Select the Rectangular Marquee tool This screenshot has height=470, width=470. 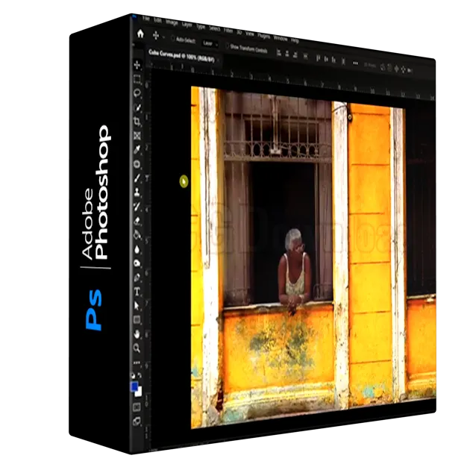137,79
